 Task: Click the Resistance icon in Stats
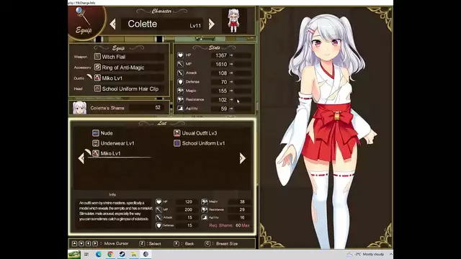180,99
